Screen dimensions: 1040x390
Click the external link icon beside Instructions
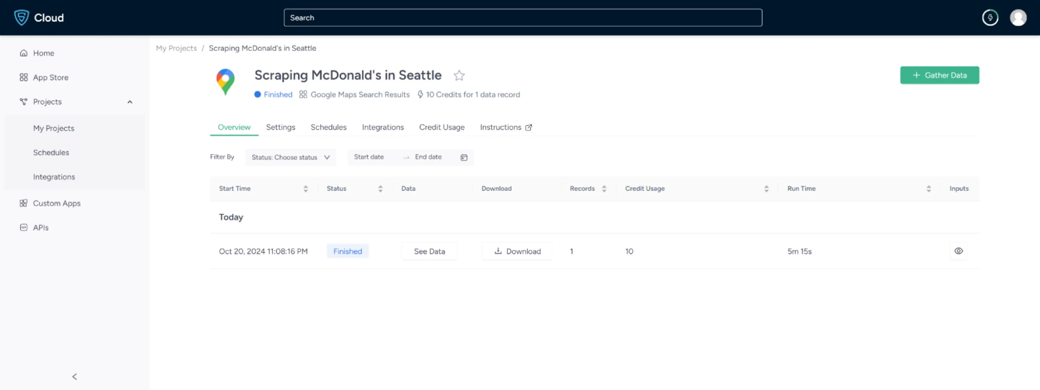coord(529,127)
